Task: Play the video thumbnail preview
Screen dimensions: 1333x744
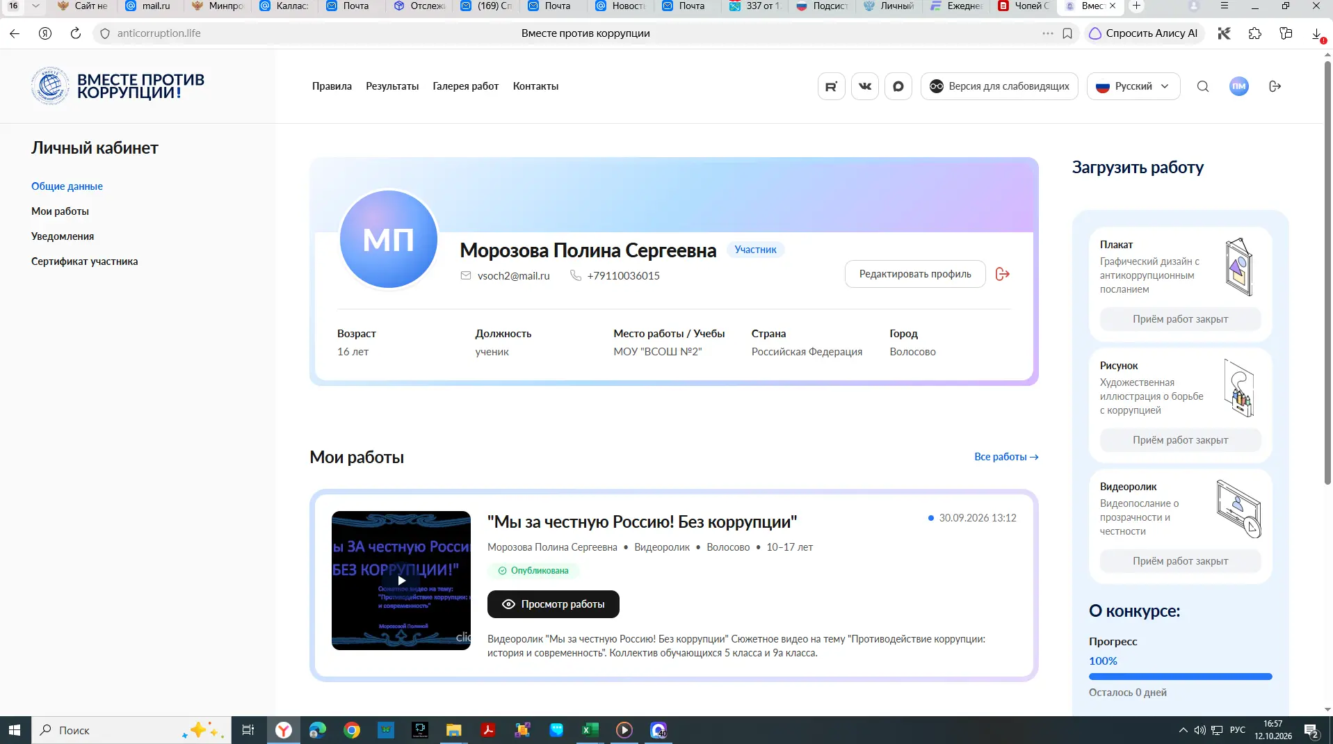Action: click(401, 581)
